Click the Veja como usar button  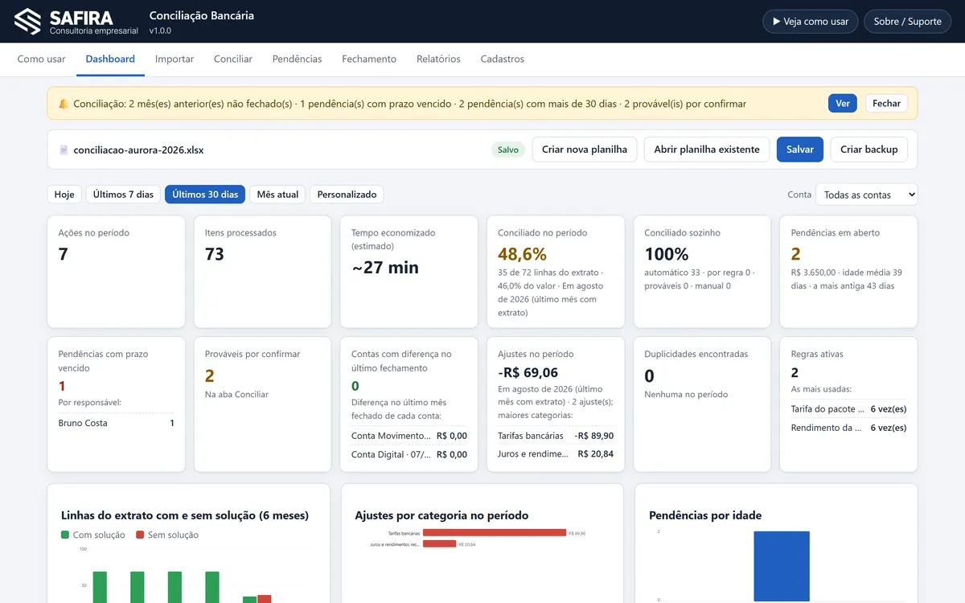point(811,22)
